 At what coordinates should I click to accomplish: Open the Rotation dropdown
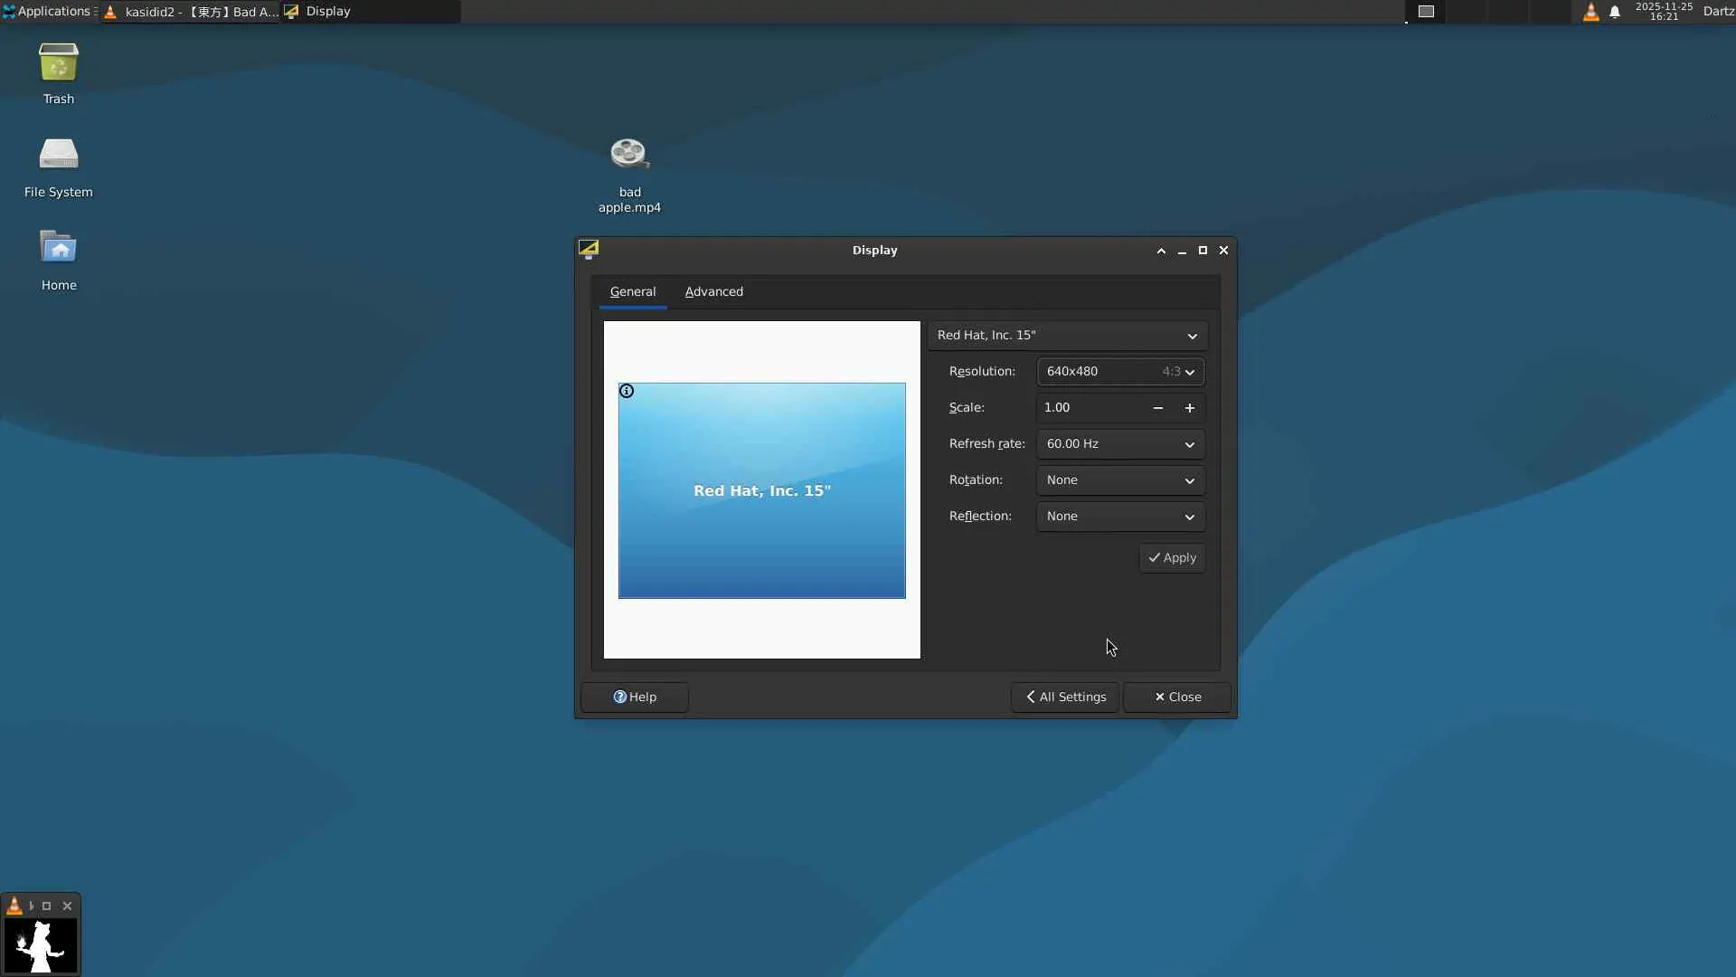[x=1120, y=480]
